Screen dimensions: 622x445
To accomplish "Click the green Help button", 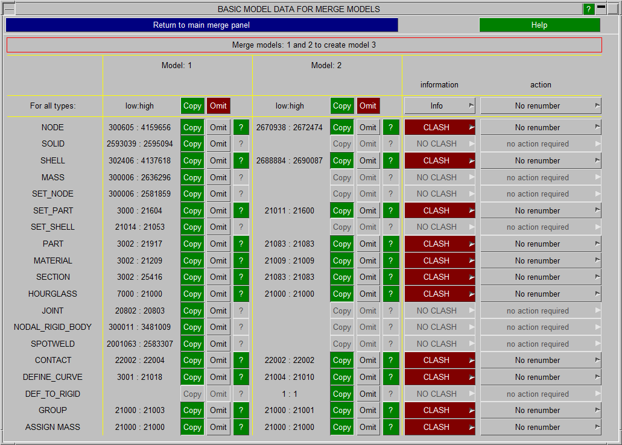I will (x=539, y=25).
